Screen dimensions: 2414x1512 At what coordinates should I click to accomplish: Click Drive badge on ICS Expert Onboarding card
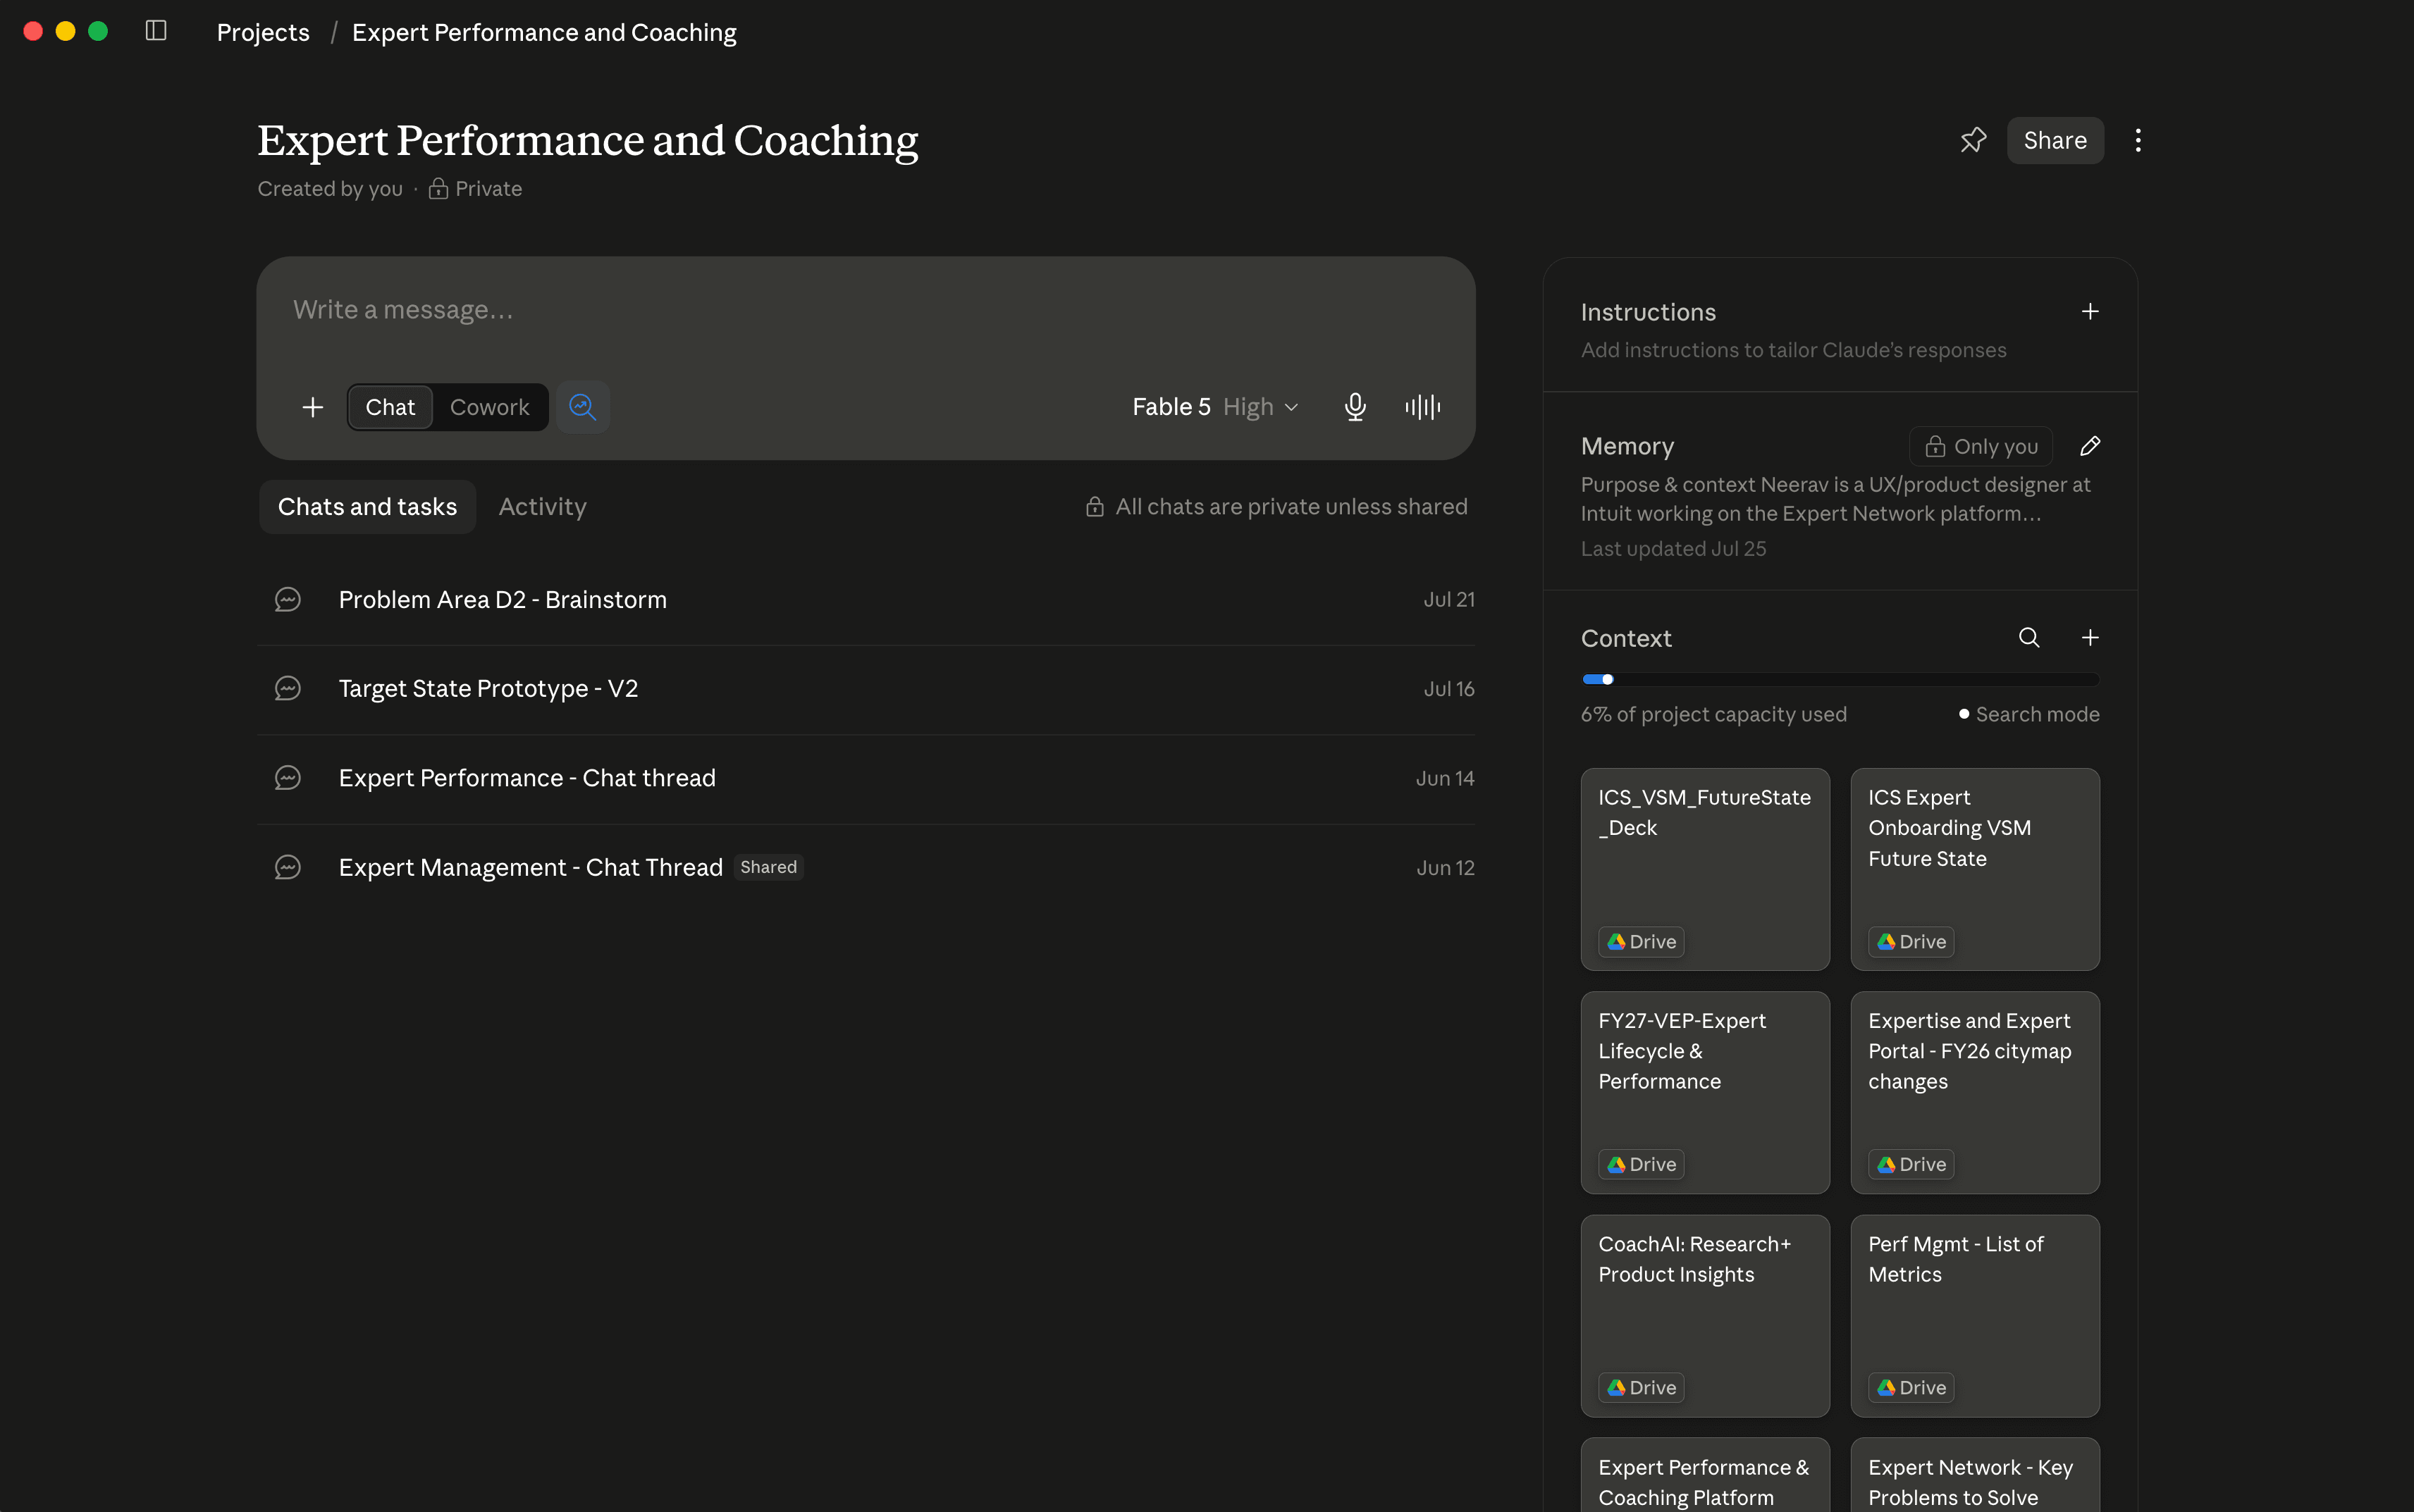click(x=1911, y=942)
